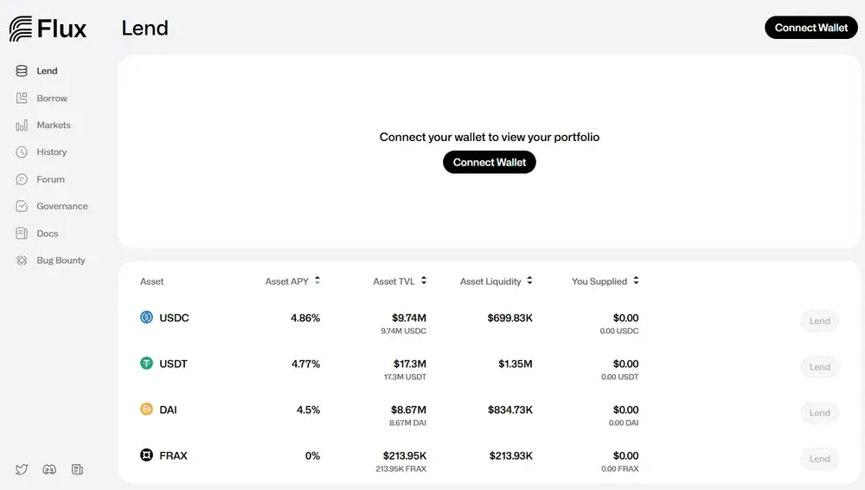Image resolution: width=865 pixels, height=490 pixels.
Task: Click the Markets bar-chart icon
Action: click(22, 126)
